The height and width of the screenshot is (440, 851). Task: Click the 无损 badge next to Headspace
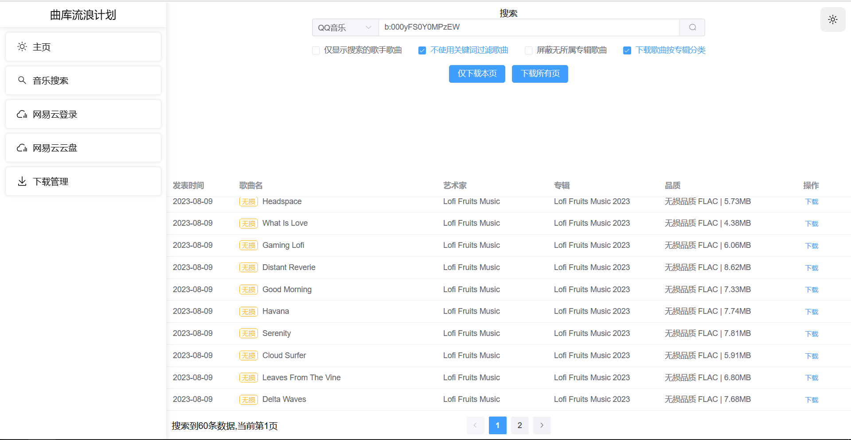[x=248, y=201]
